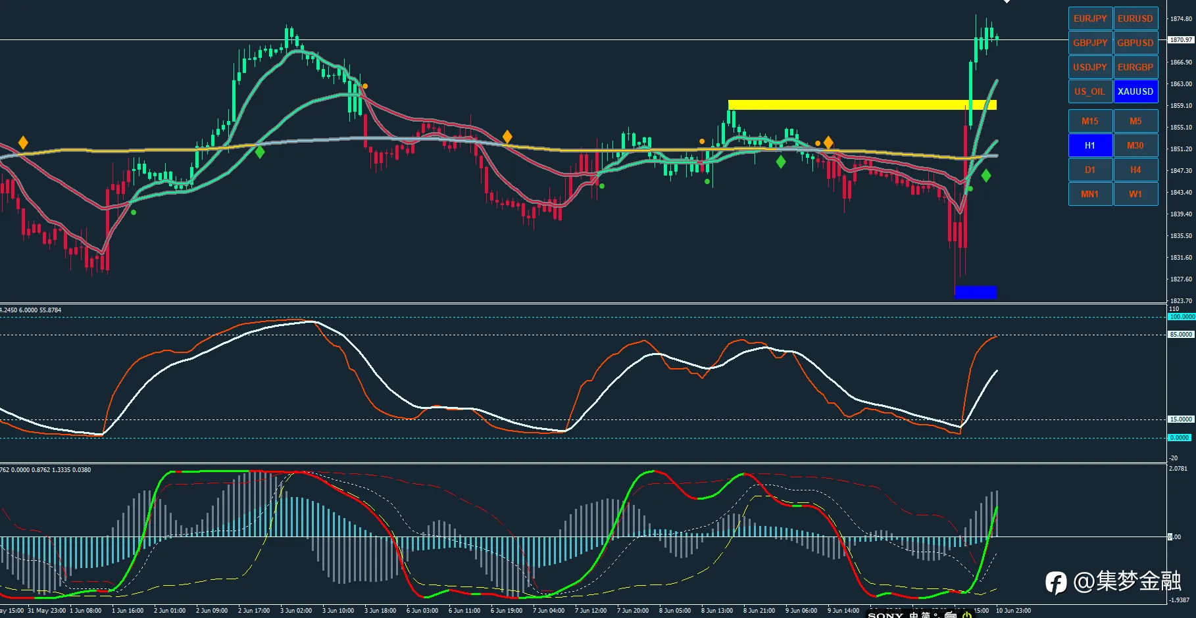Select the MN1 monthly timeframe
Screen dimensions: 1196x618
click(1090, 194)
